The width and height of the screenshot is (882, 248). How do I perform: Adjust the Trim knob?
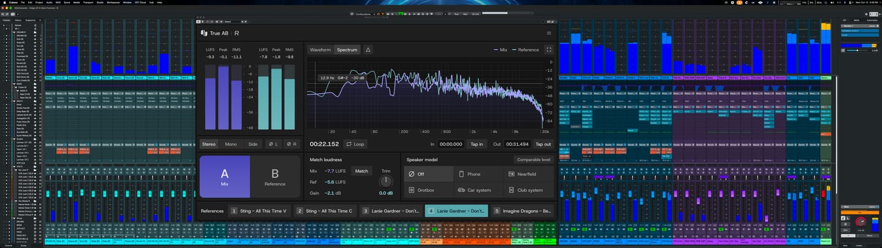tap(386, 181)
